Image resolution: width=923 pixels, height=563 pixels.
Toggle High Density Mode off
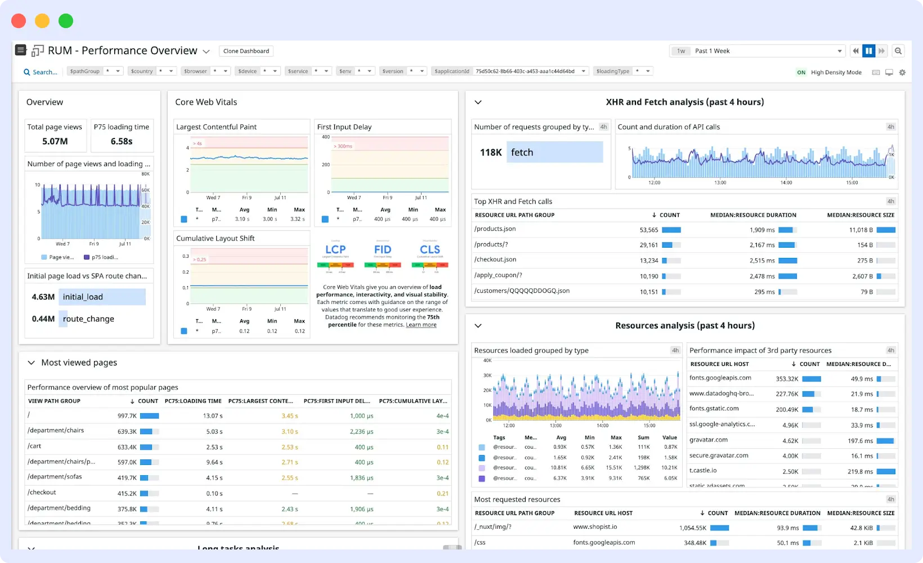(x=801, y=72)
